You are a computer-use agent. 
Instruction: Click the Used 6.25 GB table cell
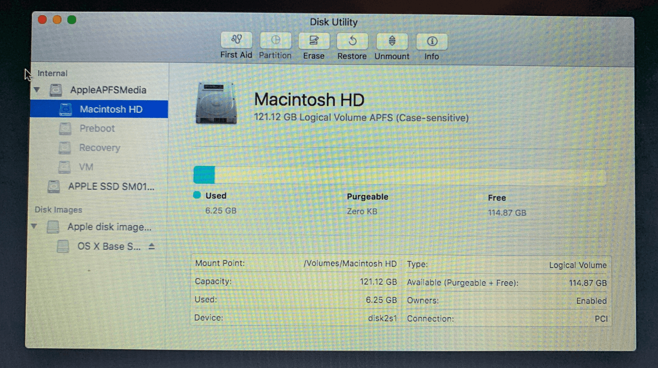pos(381,300)
